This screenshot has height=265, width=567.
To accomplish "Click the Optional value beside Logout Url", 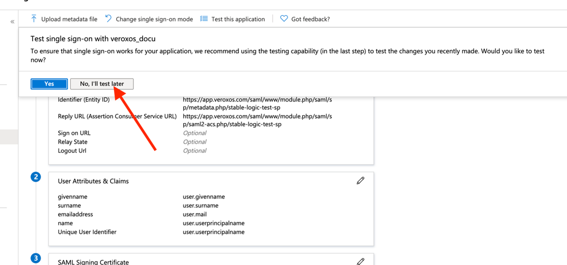I will coord(194,151).
